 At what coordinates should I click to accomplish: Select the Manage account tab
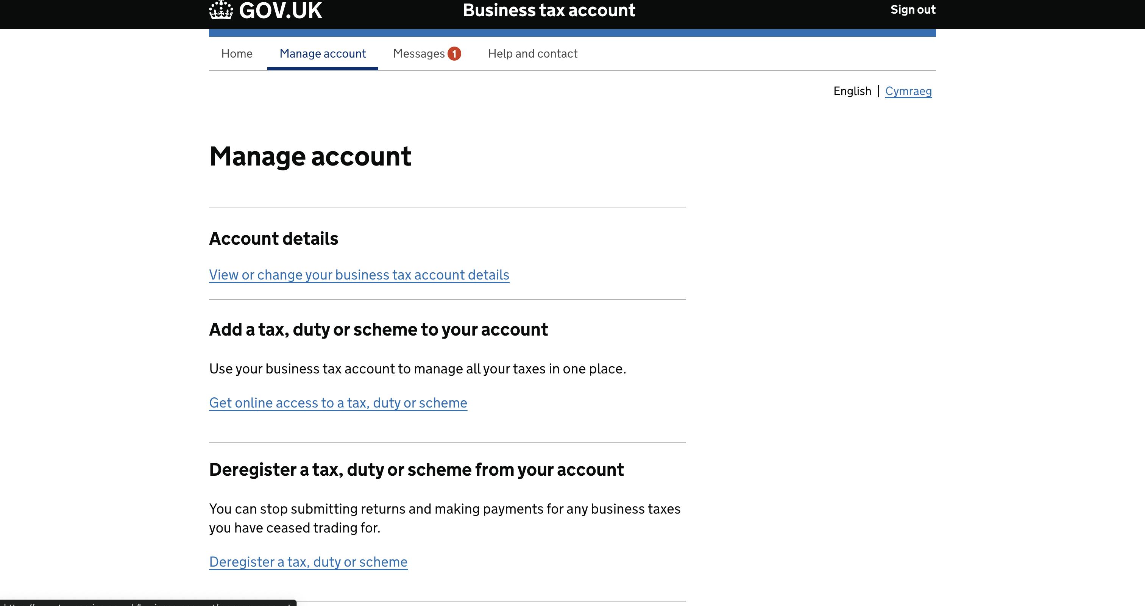[x=322, y=54]
